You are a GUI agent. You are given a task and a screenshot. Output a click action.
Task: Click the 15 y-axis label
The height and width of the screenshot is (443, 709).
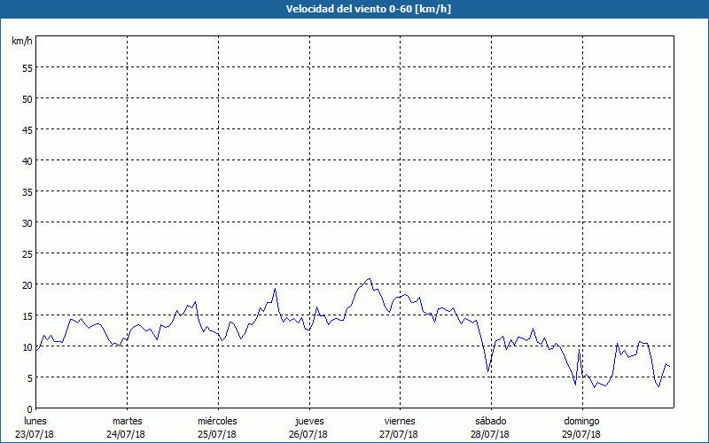(27, 315)
